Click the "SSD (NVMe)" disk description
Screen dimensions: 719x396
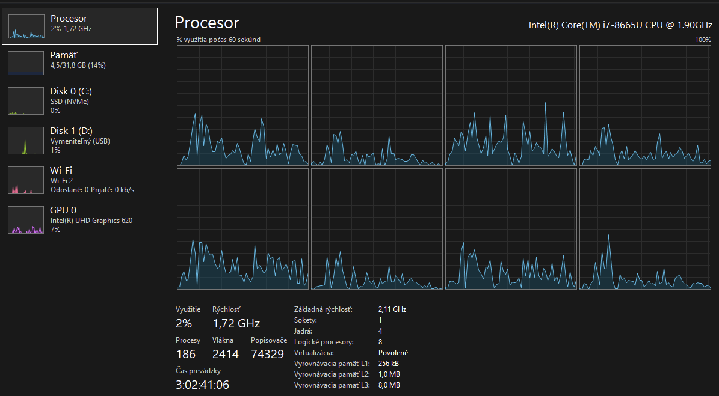[69, 102]
